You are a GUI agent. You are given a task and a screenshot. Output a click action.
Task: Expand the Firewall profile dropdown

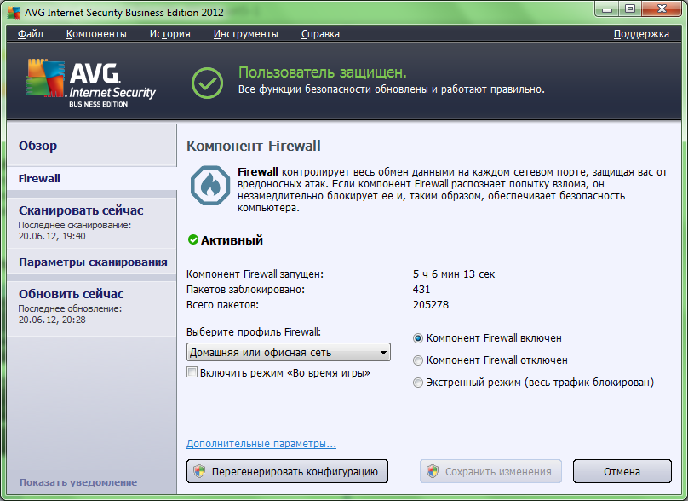[289, 352]
